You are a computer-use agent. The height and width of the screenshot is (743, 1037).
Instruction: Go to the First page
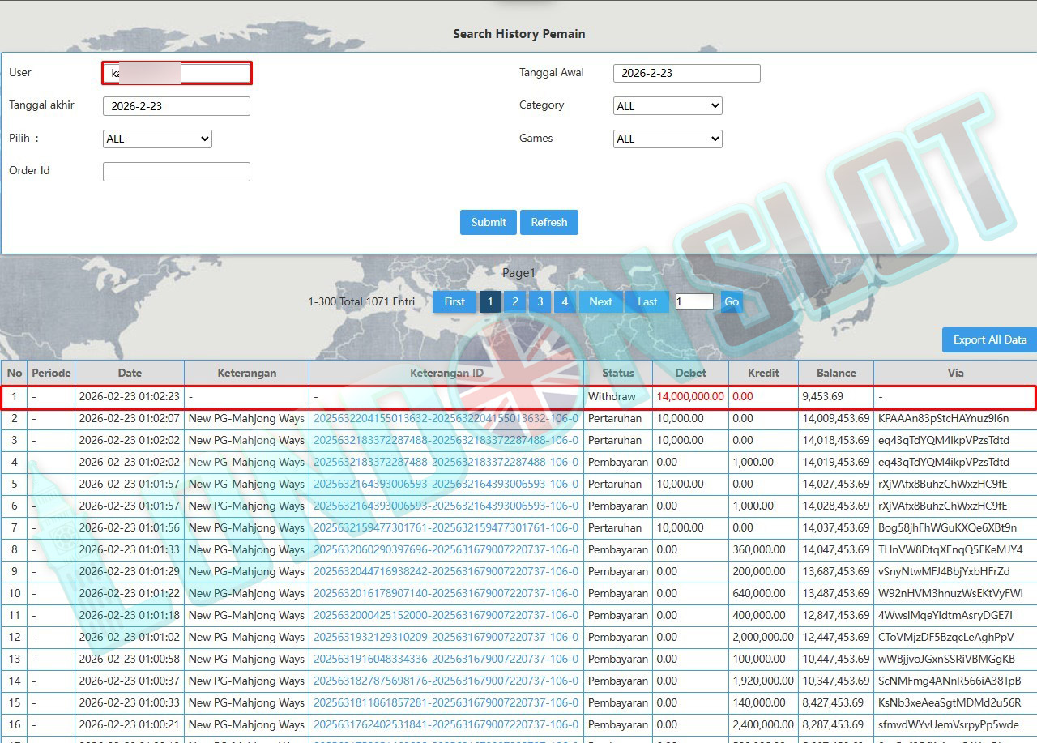click(x=454, y=301)
